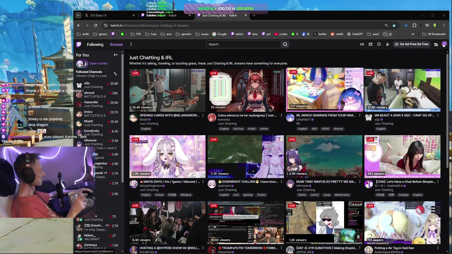452x254 pixels.
Task: Click the ADHD tag on LittleNiiVT stream
Action: 326,129
